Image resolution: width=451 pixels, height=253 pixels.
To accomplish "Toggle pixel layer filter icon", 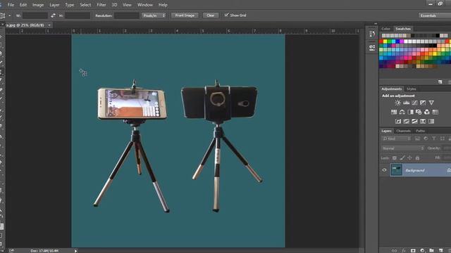I will [x=417, y=139].
